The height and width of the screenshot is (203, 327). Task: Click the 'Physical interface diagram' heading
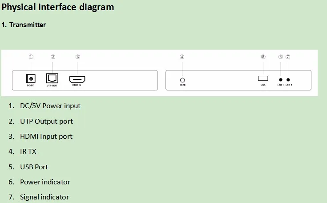click(x=58, y=7)
